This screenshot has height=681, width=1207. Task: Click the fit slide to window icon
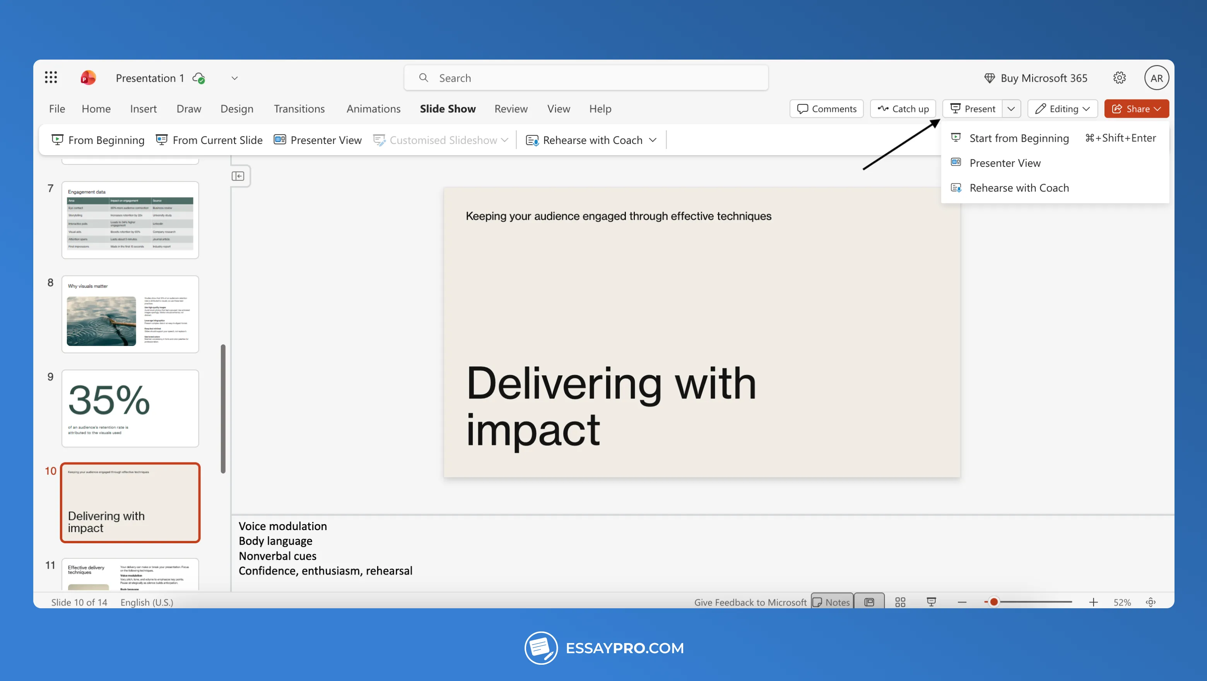tap(1151, 602)
